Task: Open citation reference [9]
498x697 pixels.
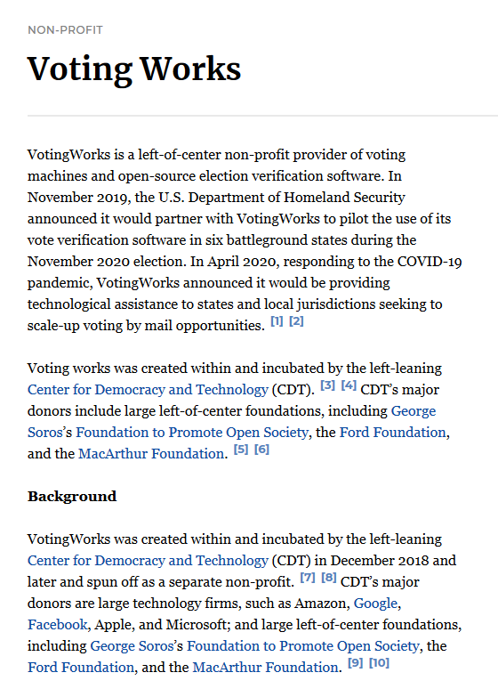Action: (356, 662)
